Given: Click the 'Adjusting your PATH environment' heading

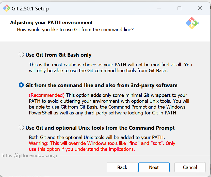Looking at the screenshot, I should 52,23.
